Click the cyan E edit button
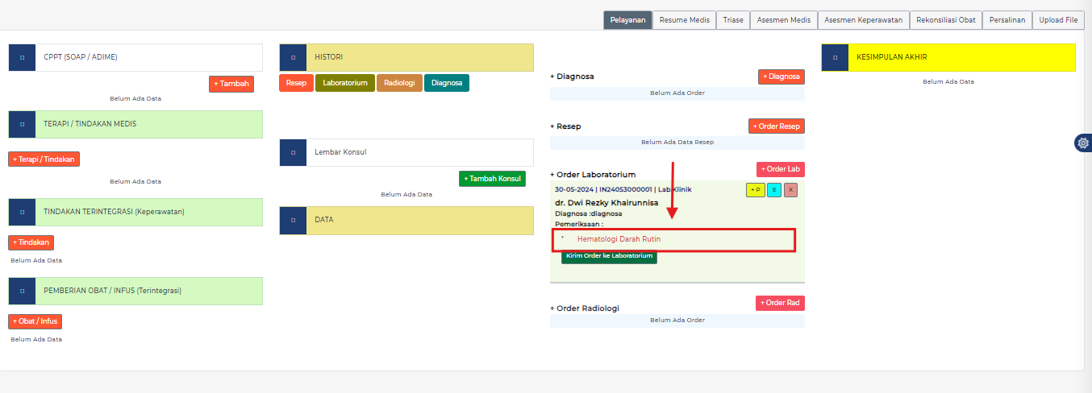The image size is (1092, 393). point(773,190)
